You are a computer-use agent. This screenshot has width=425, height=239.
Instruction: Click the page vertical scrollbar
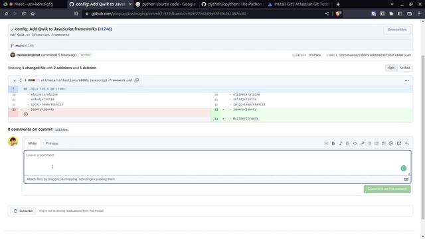[x=422, y=137]
